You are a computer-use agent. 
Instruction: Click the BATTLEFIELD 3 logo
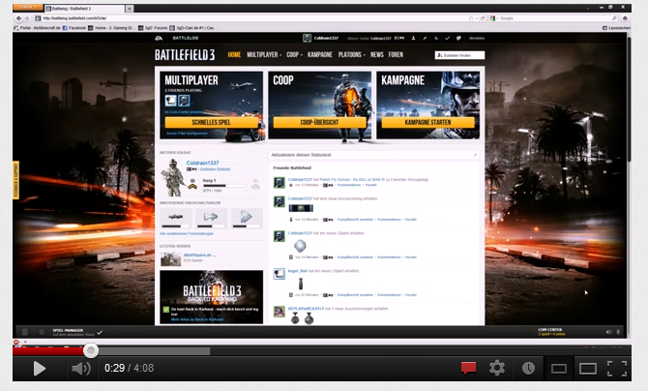[x=185, y=55]
